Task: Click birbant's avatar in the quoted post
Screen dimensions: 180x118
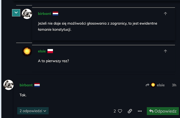Action: point(27,14)
